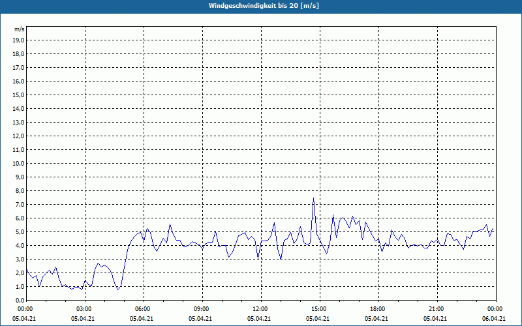522x326 pixels.
Task: Click the '06:00' time axis label
Action: pos(142,309)
